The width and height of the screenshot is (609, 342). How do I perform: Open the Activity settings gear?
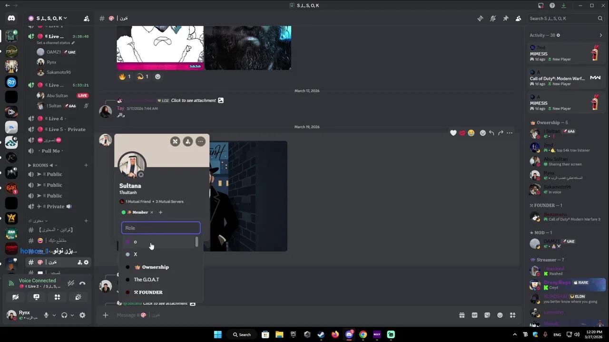[x=559, y=35]
